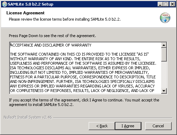Maximize the SAMLite Setup window
177x135 pixels.
click(x=166, y=4)
